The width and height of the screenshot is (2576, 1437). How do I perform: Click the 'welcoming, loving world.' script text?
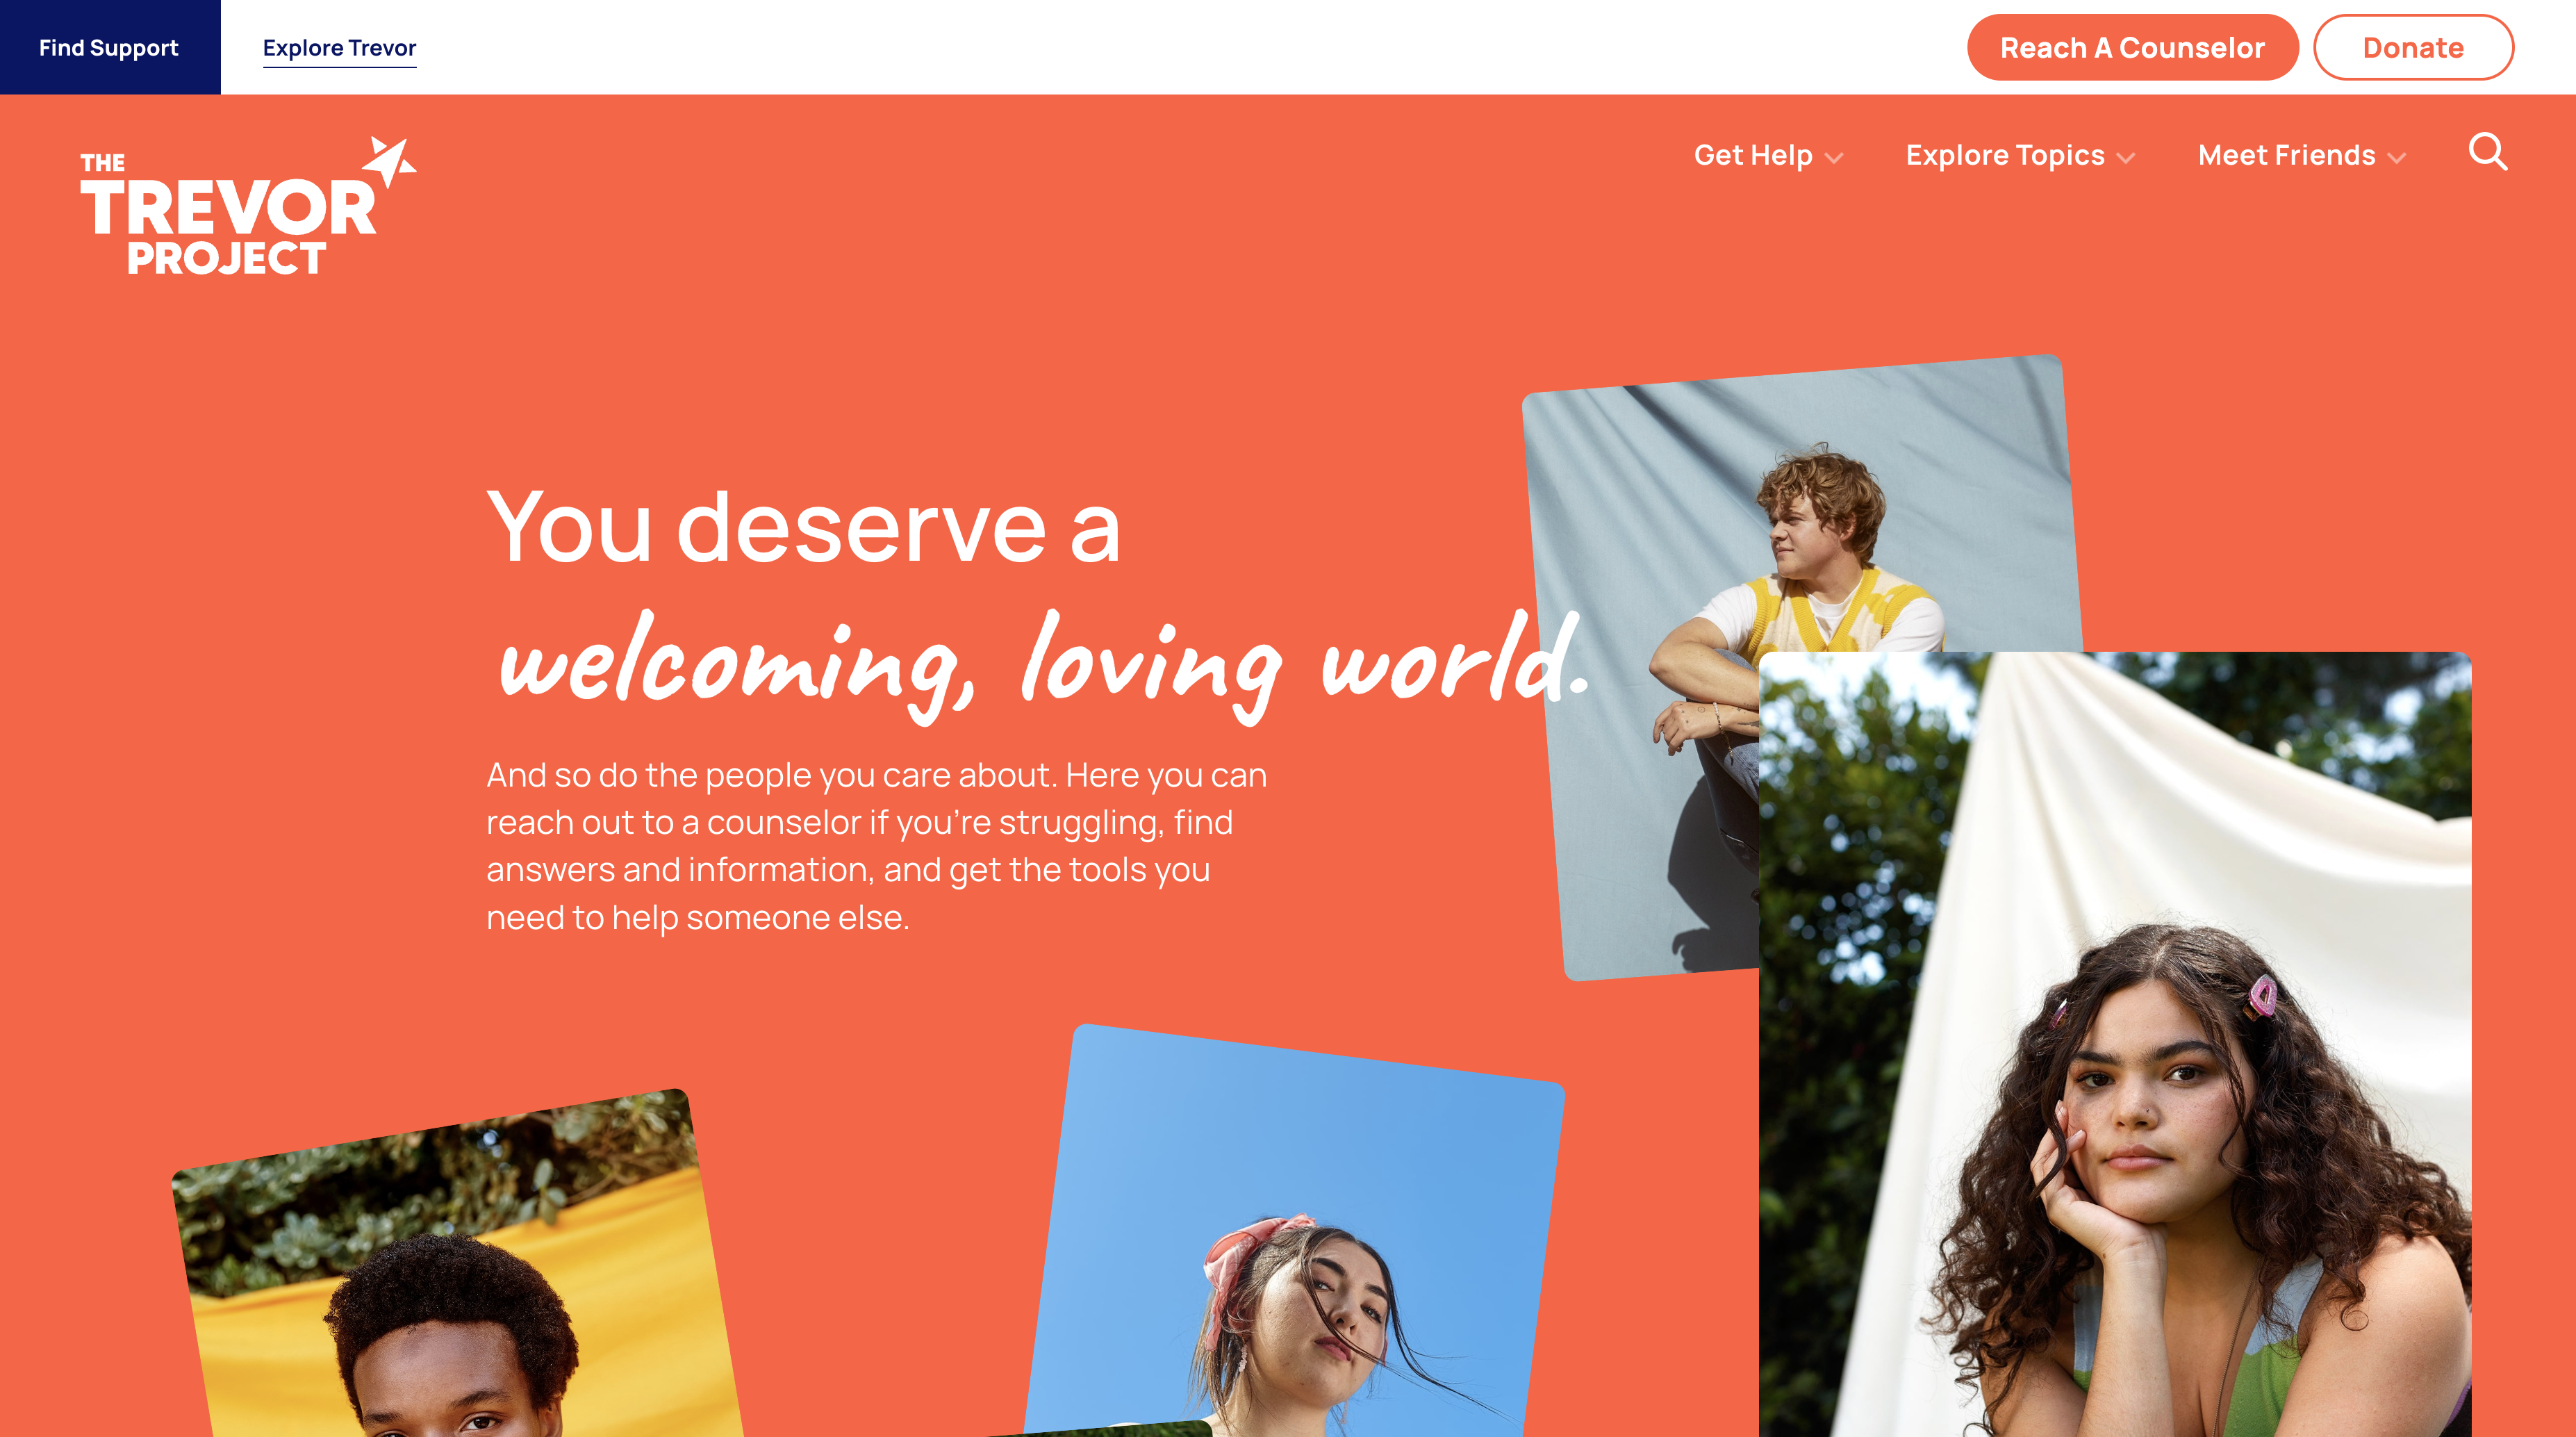tap(1042, 665)
